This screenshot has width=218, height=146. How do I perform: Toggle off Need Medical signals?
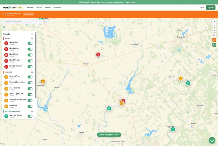pyautogui.click(x=30, y=61)
